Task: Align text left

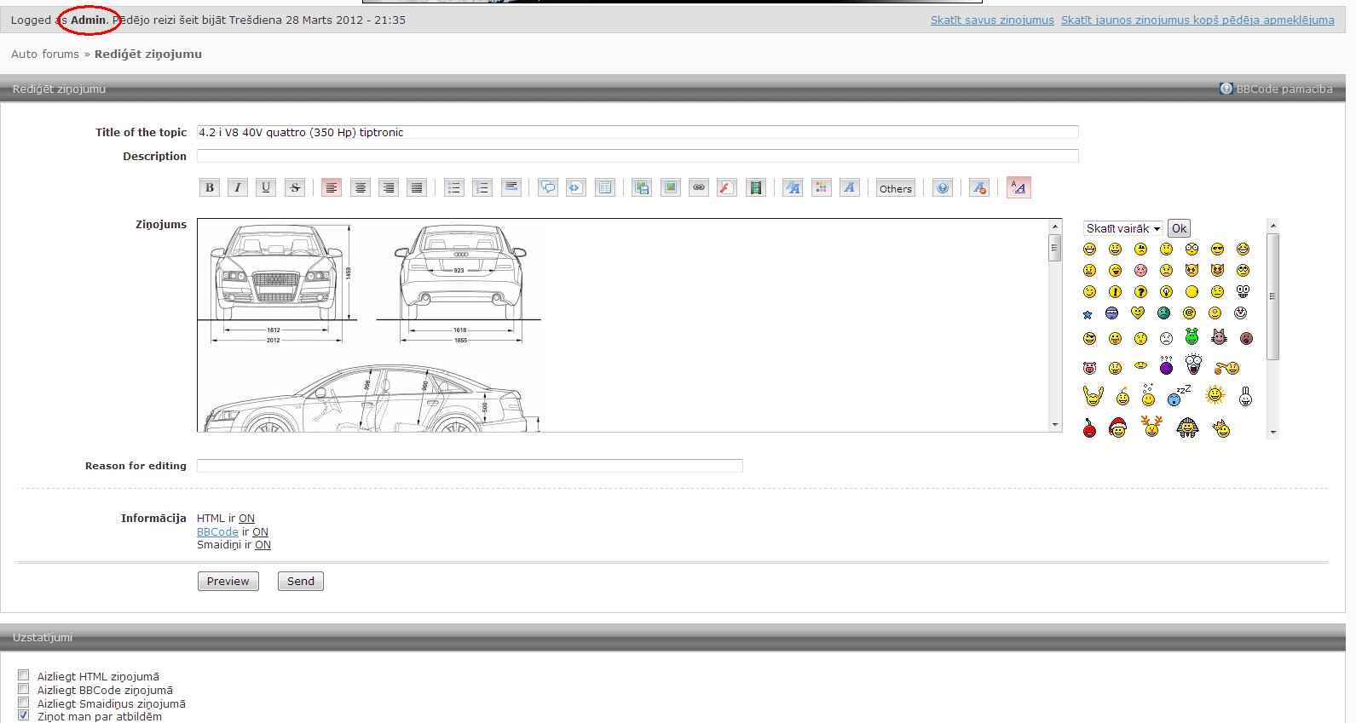Action: click(332, 187)
